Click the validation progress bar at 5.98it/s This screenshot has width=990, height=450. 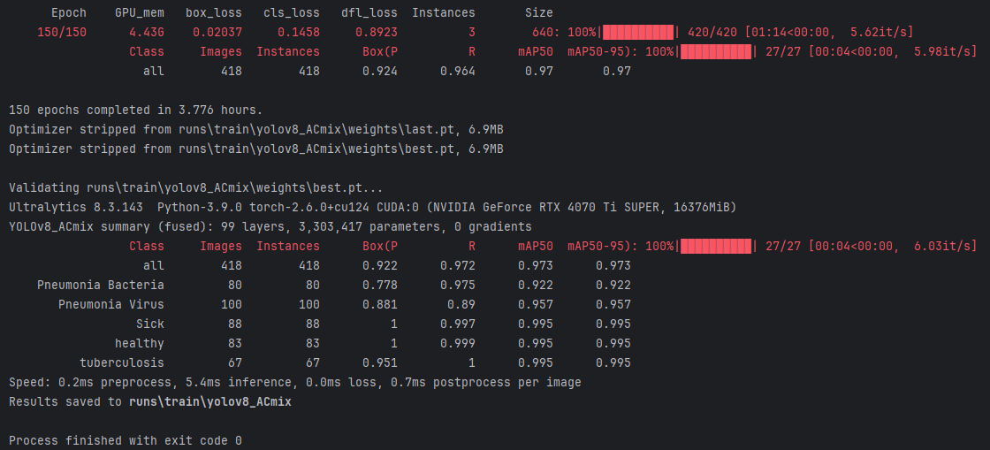pos(714,52)
